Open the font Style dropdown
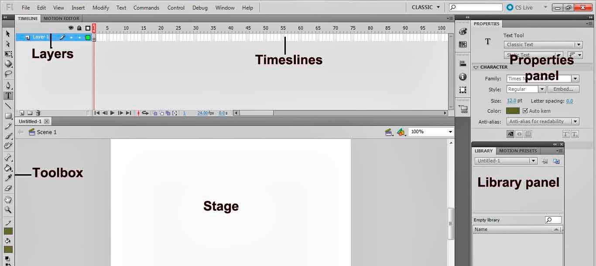The width and height of the screenshot is (596, 266). pos(526,89)
